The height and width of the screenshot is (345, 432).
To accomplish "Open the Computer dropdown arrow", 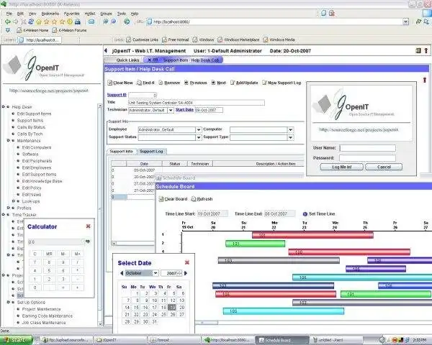I will [x=290, y=129].
